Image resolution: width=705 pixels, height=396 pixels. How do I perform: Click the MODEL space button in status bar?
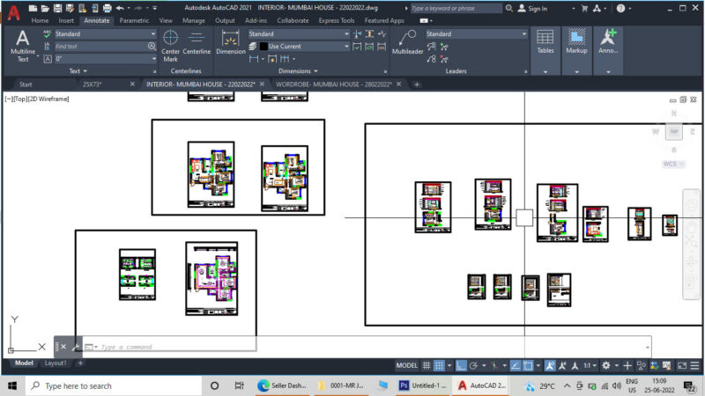click(x=407, y=365)
